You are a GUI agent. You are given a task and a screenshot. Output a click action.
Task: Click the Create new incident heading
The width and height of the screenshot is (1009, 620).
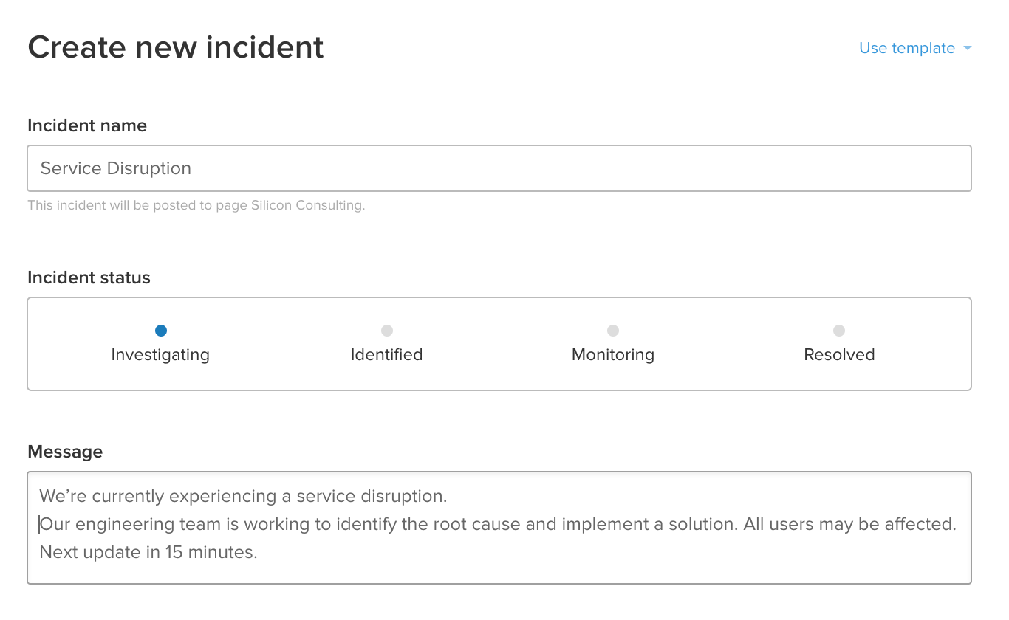pos(176,46)
